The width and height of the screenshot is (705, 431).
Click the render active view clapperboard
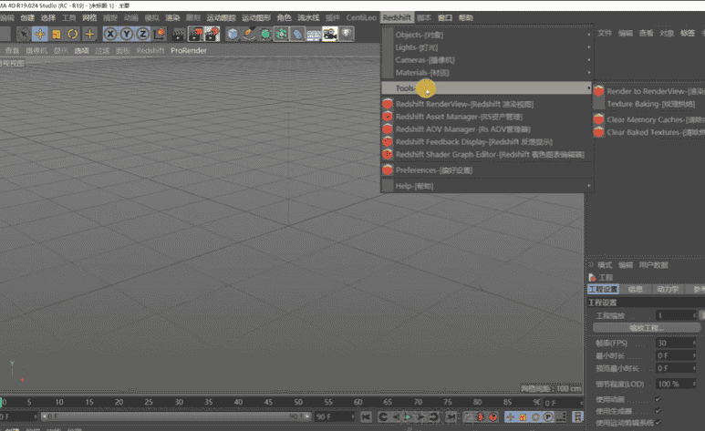click(x=179, y=34)
